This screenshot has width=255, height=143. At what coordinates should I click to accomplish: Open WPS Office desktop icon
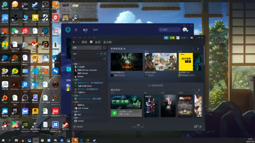[5, 32]
